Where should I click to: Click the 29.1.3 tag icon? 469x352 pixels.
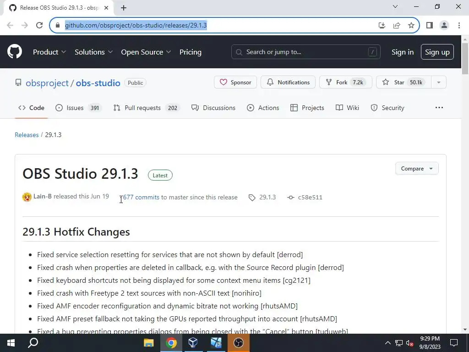click(x=252, y=198)
